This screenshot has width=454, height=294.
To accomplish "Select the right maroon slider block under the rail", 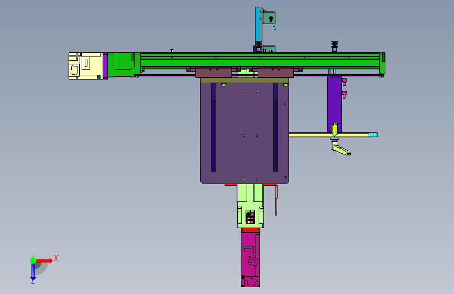I will [x=275, y=72].
